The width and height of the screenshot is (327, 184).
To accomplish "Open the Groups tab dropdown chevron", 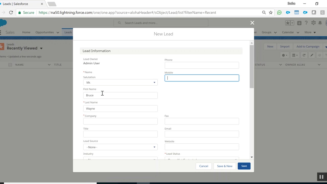I will point(275,32).
